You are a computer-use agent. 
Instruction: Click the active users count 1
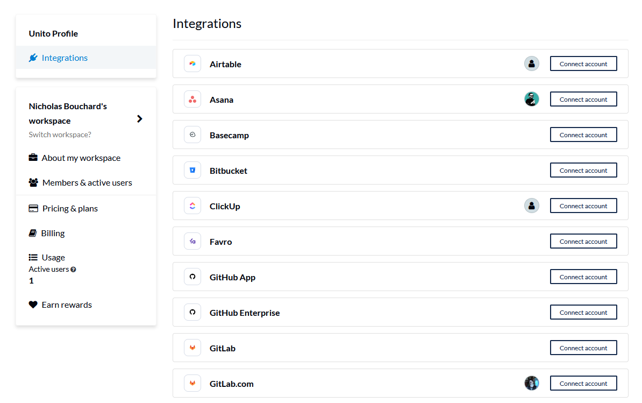click(x=31, y=280)
